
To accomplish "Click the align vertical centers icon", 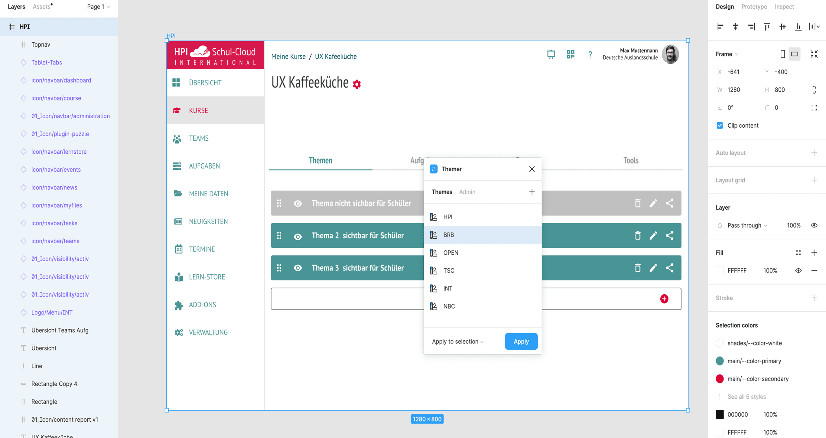I will tap(782, 27).
